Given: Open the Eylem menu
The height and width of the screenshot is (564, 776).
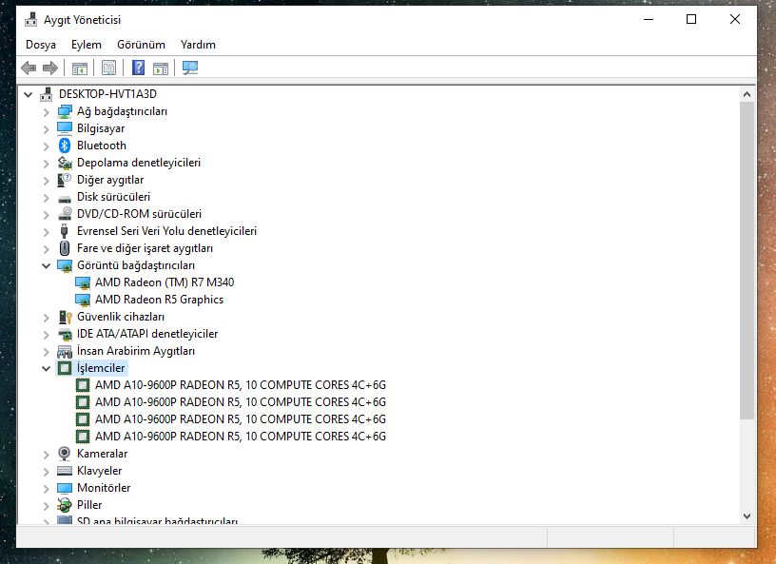Looking at the screenshot, I should click(87, 45).
